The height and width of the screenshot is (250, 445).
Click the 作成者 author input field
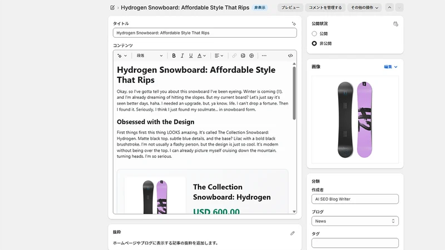355,199
